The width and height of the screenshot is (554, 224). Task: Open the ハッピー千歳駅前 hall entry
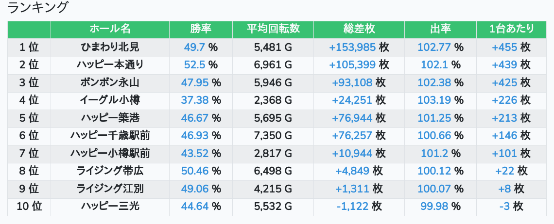pyautogui.click(x=110, y=135)
